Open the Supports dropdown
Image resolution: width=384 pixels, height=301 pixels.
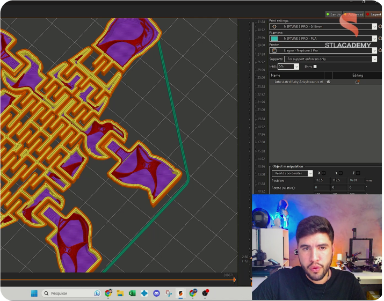374,59
